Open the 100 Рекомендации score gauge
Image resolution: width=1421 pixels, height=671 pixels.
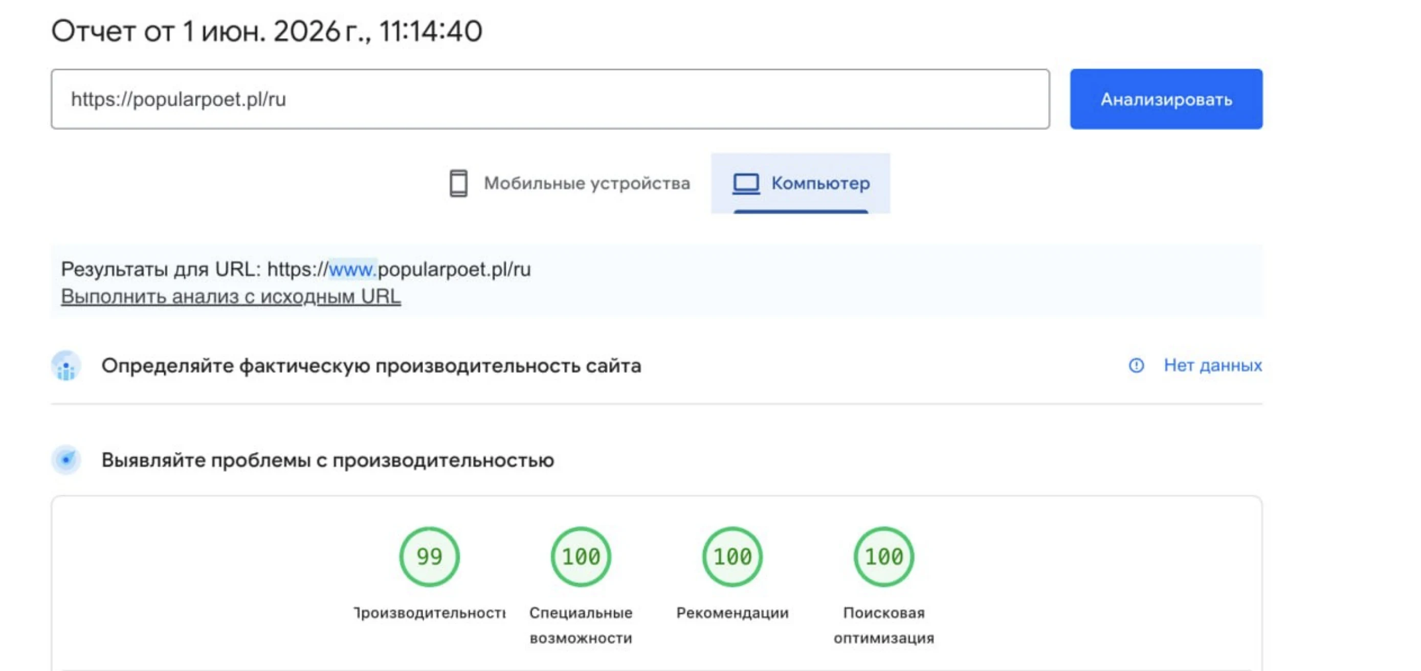tap(732, 556)
